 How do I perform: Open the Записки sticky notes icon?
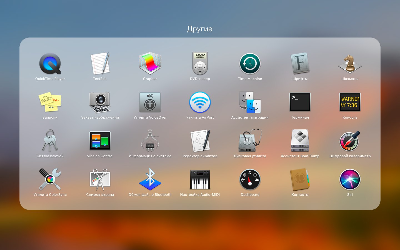50,102
